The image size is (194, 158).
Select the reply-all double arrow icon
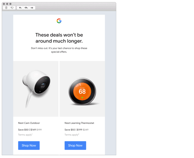tap(26, 8)
